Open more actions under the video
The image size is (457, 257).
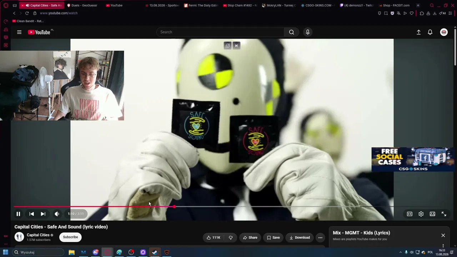tap(320, 237)
